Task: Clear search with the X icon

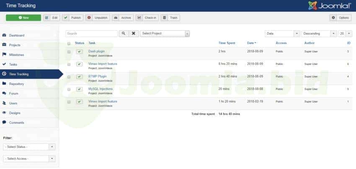Action: 134,33
